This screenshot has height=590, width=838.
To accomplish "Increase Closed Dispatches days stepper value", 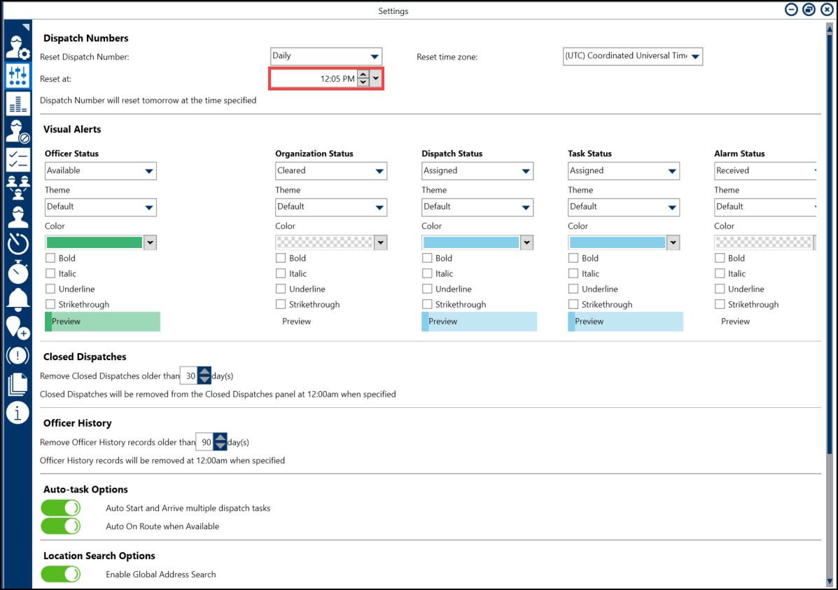I will pyautogui.click(x=204, y=371).
